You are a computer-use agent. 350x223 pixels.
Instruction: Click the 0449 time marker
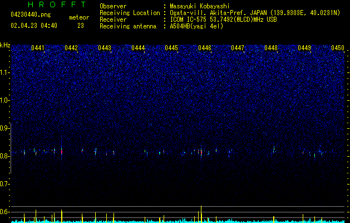pyautogui.click(x=304, y=48)
